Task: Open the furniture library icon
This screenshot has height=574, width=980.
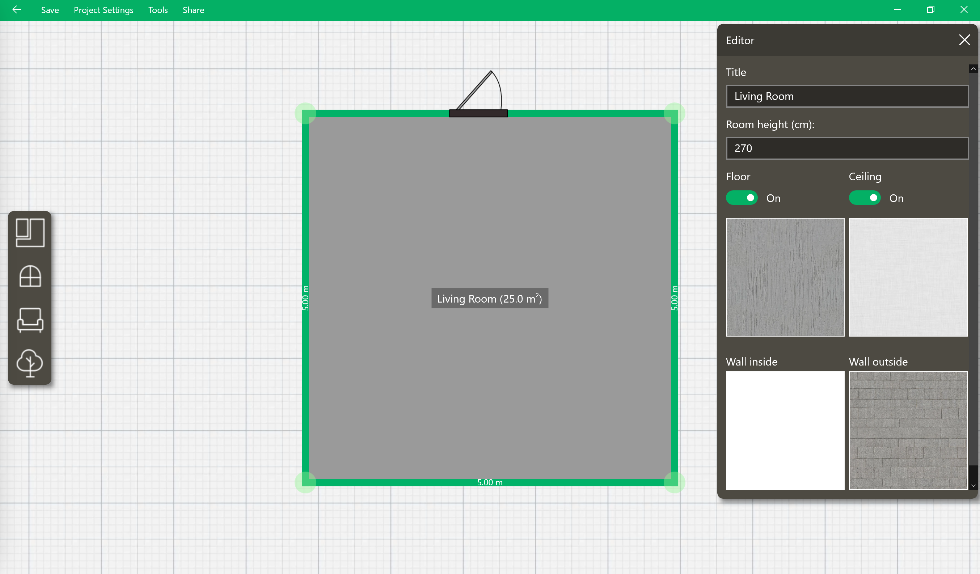Action: click(x=30, y=320)
